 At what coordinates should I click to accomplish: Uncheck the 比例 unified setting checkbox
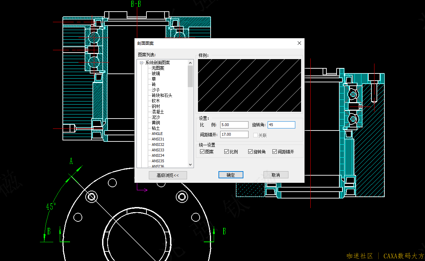(x=227, y=152)
